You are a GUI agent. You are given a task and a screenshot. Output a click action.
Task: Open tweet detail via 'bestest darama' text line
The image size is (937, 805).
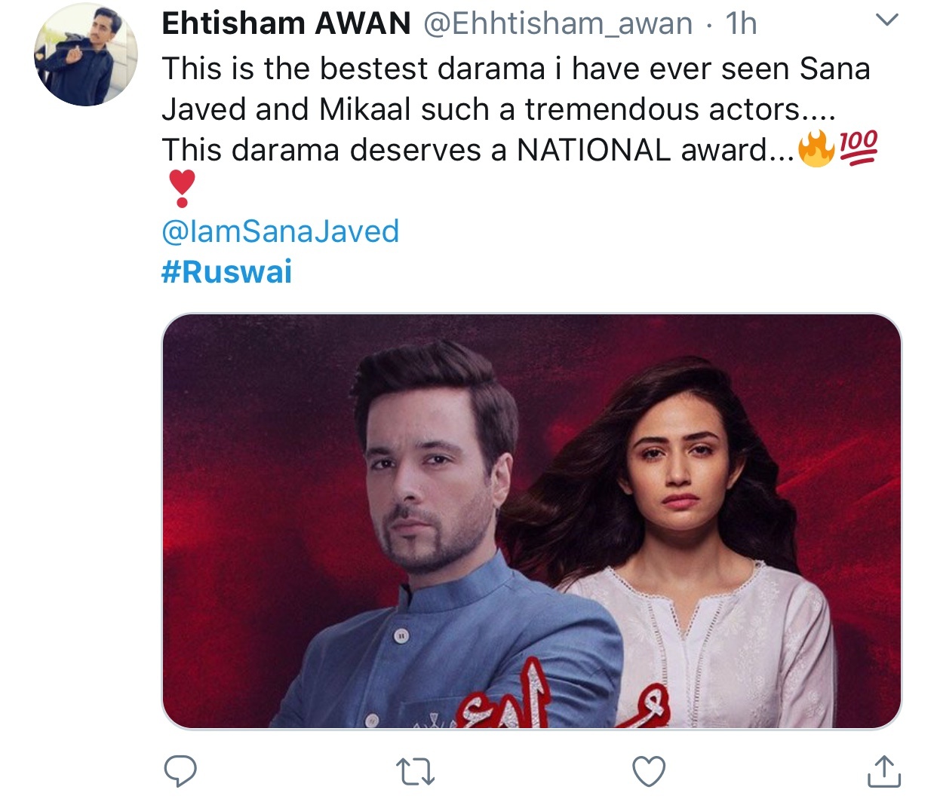(x=516, y=69)
